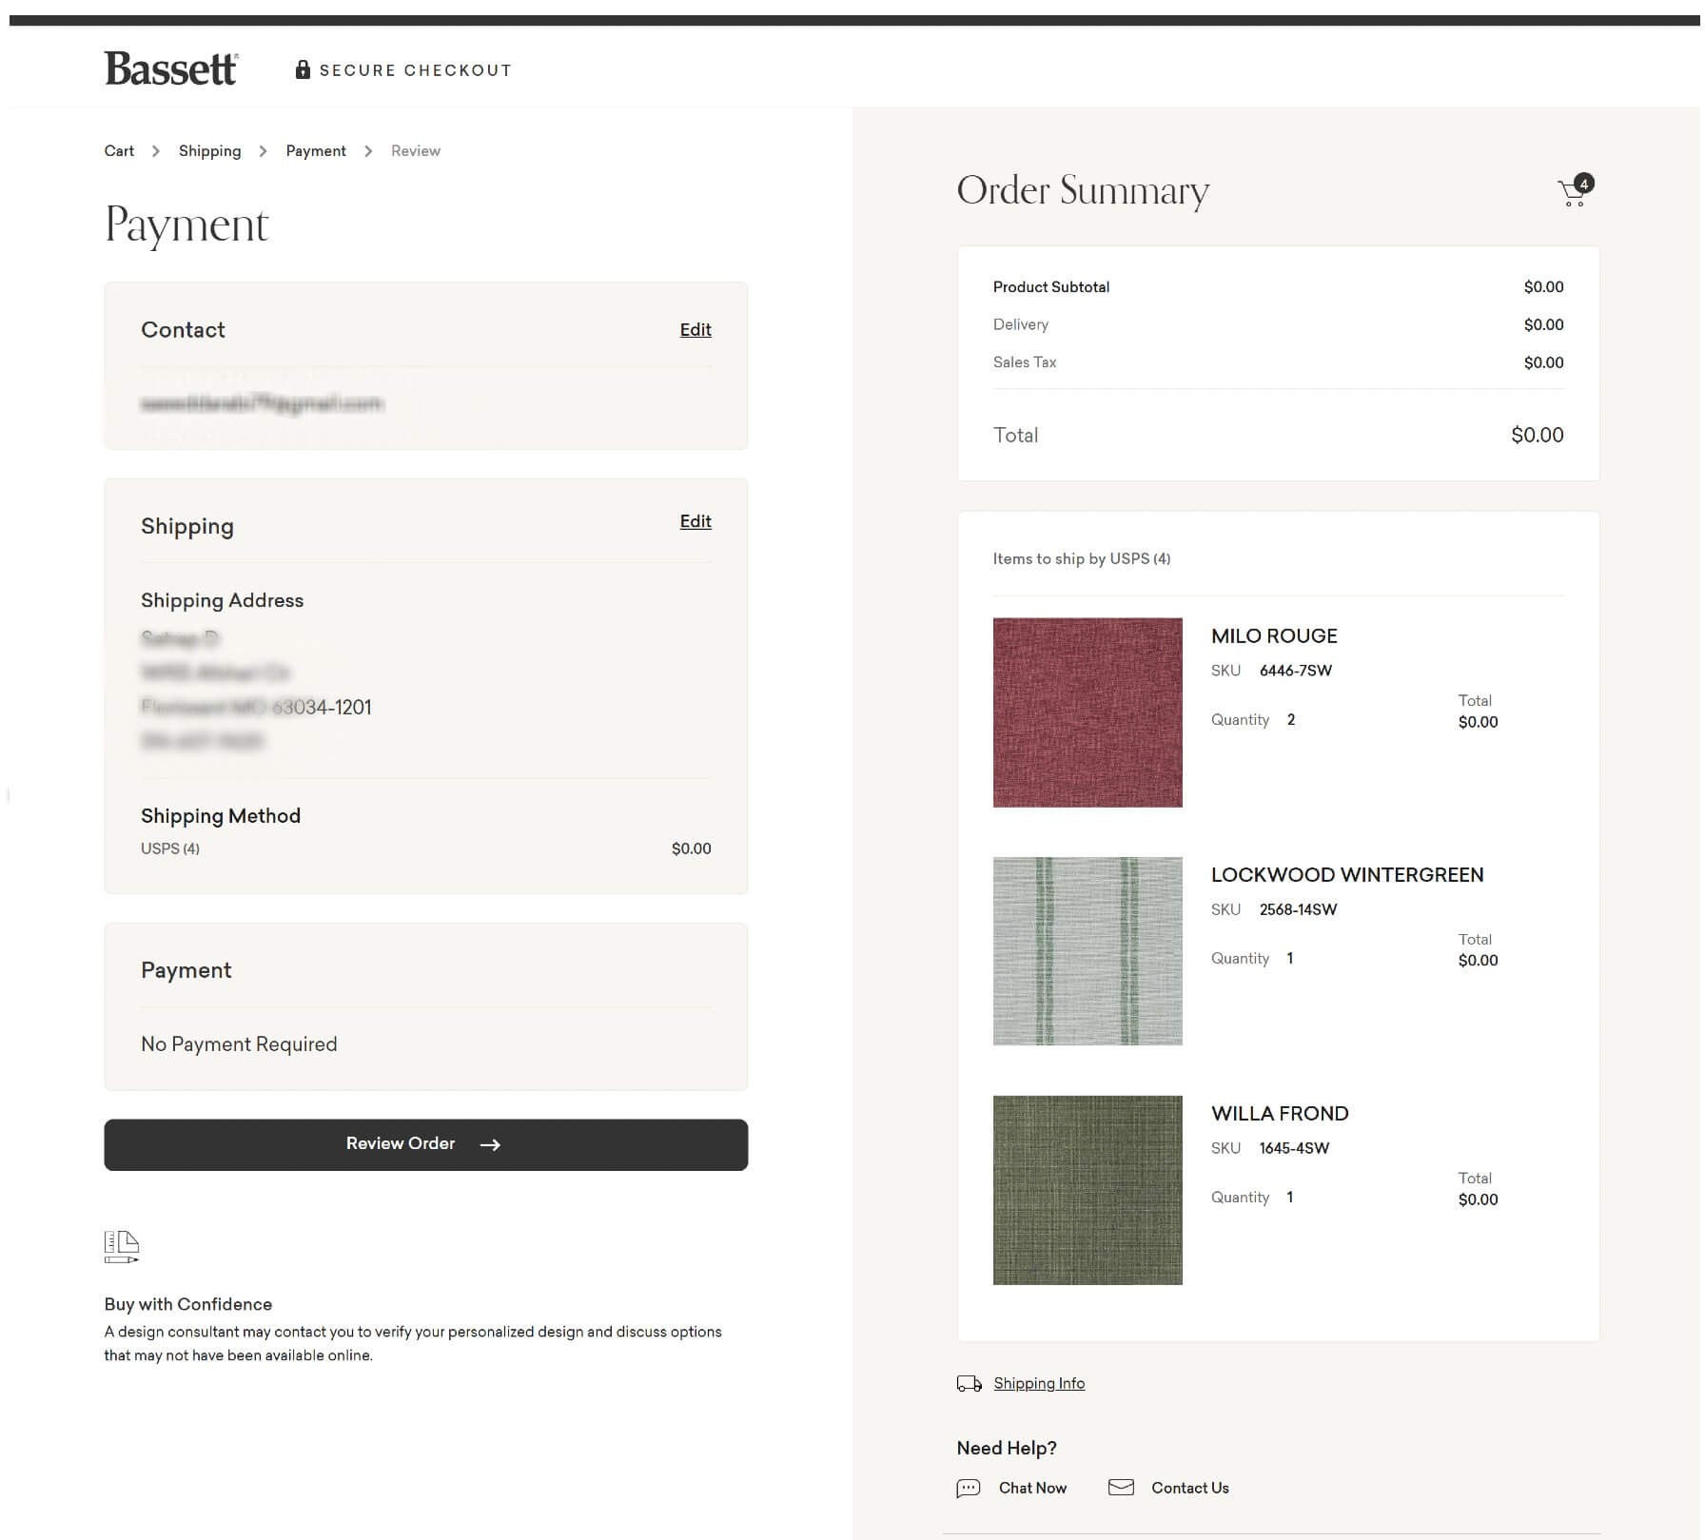Go to Shipping breadcrumb step
This screenshot has height=1540, width=1705.
(x=209, y=151)
